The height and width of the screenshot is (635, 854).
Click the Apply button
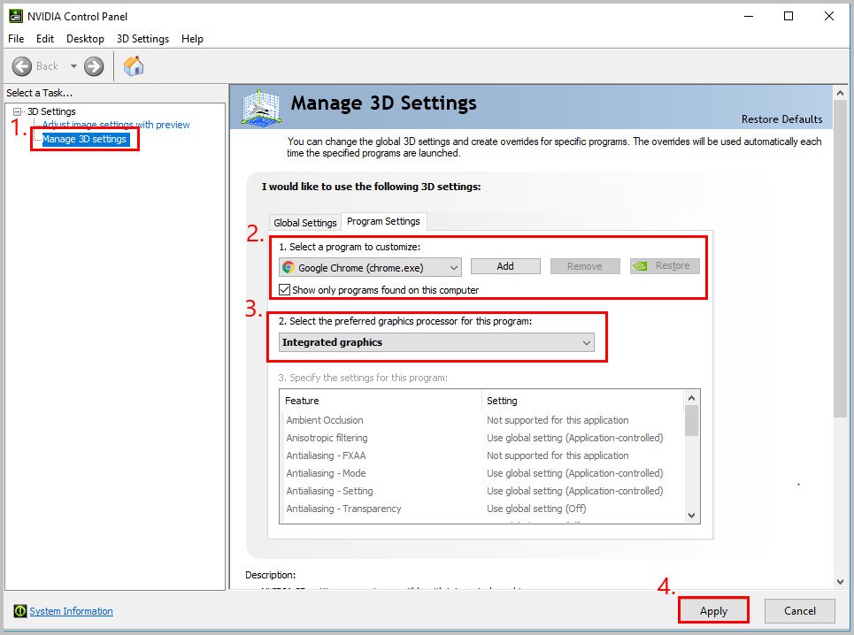click(x=713, y=611)
